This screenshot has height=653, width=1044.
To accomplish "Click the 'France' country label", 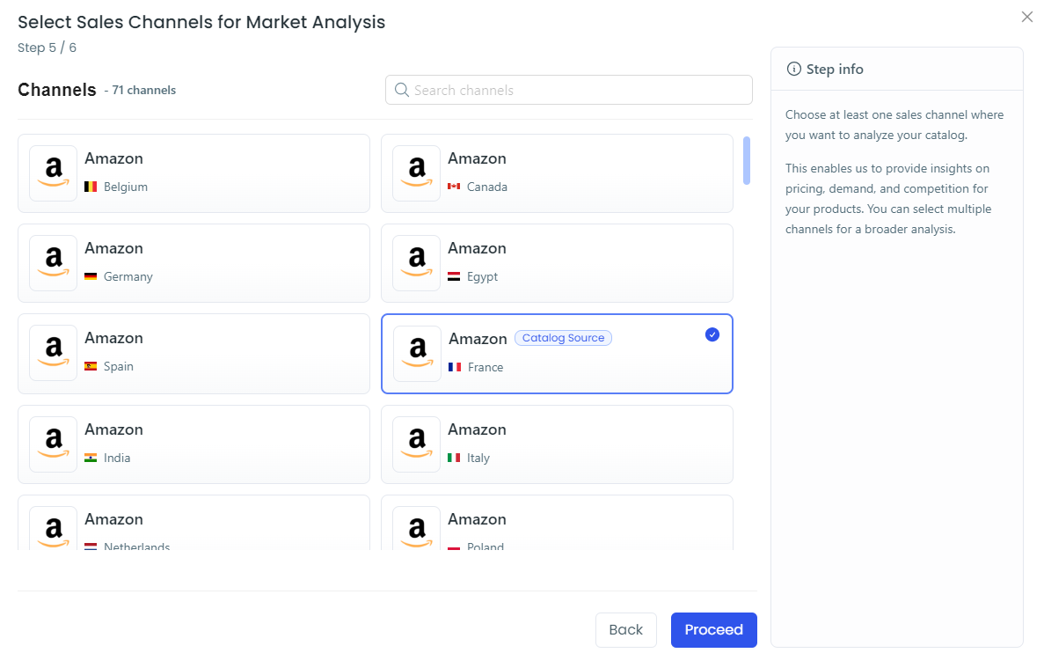I will pos(485,367).
